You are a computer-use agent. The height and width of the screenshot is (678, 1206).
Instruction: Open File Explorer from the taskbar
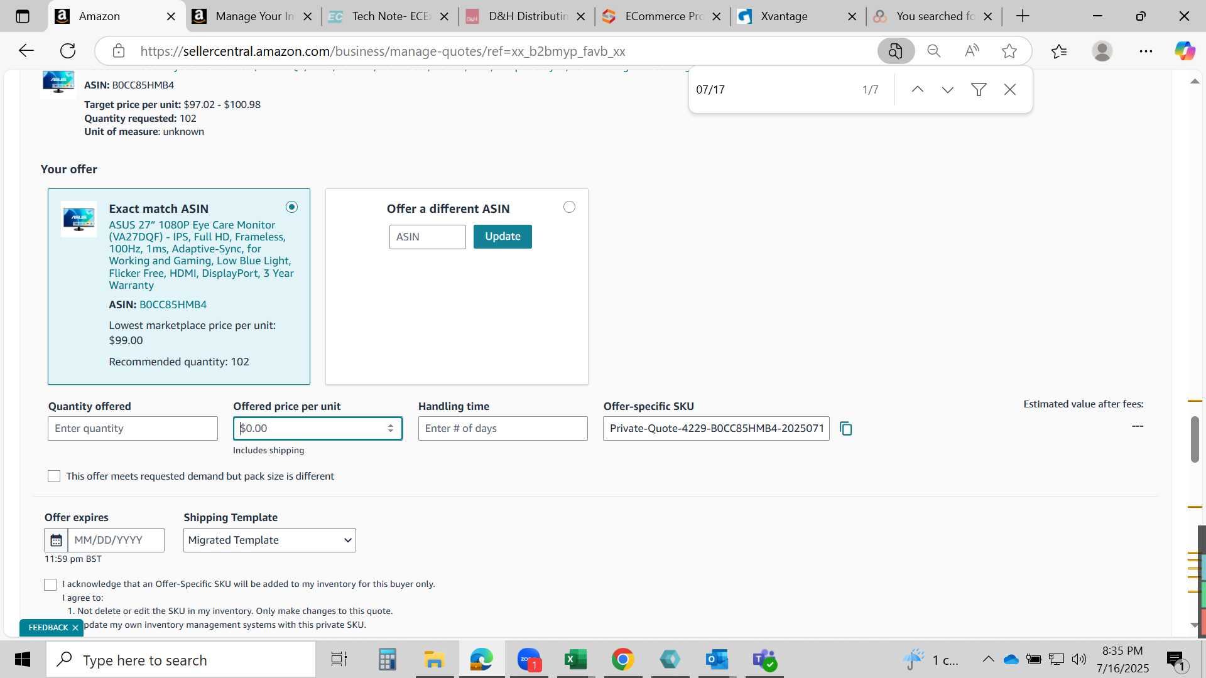[x=434, y=660]
